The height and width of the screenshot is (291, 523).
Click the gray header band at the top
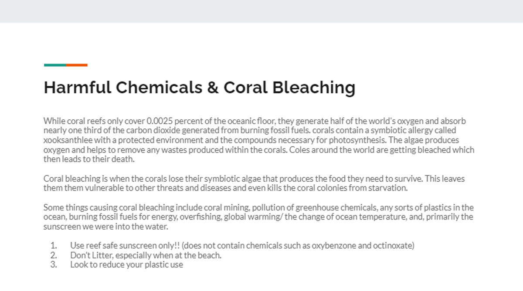(x=261, y=11)
